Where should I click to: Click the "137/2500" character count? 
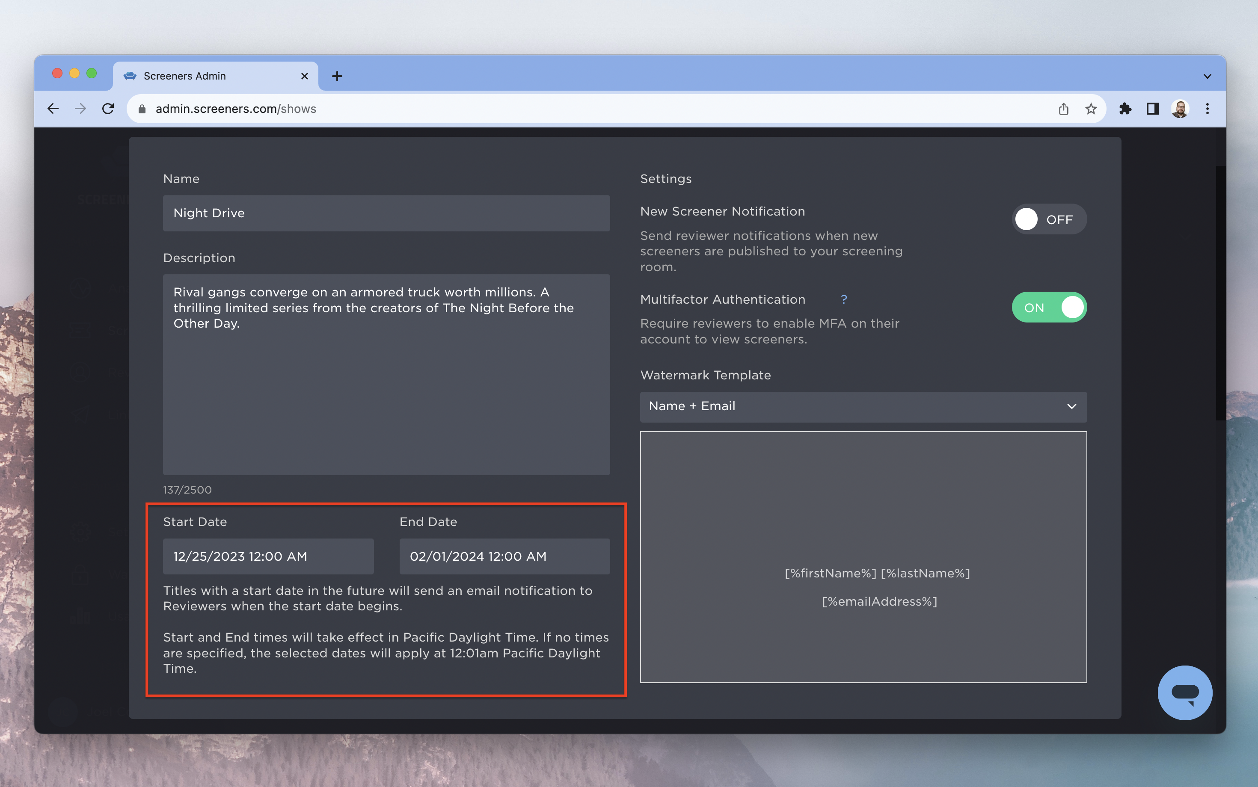pos(187,490)
